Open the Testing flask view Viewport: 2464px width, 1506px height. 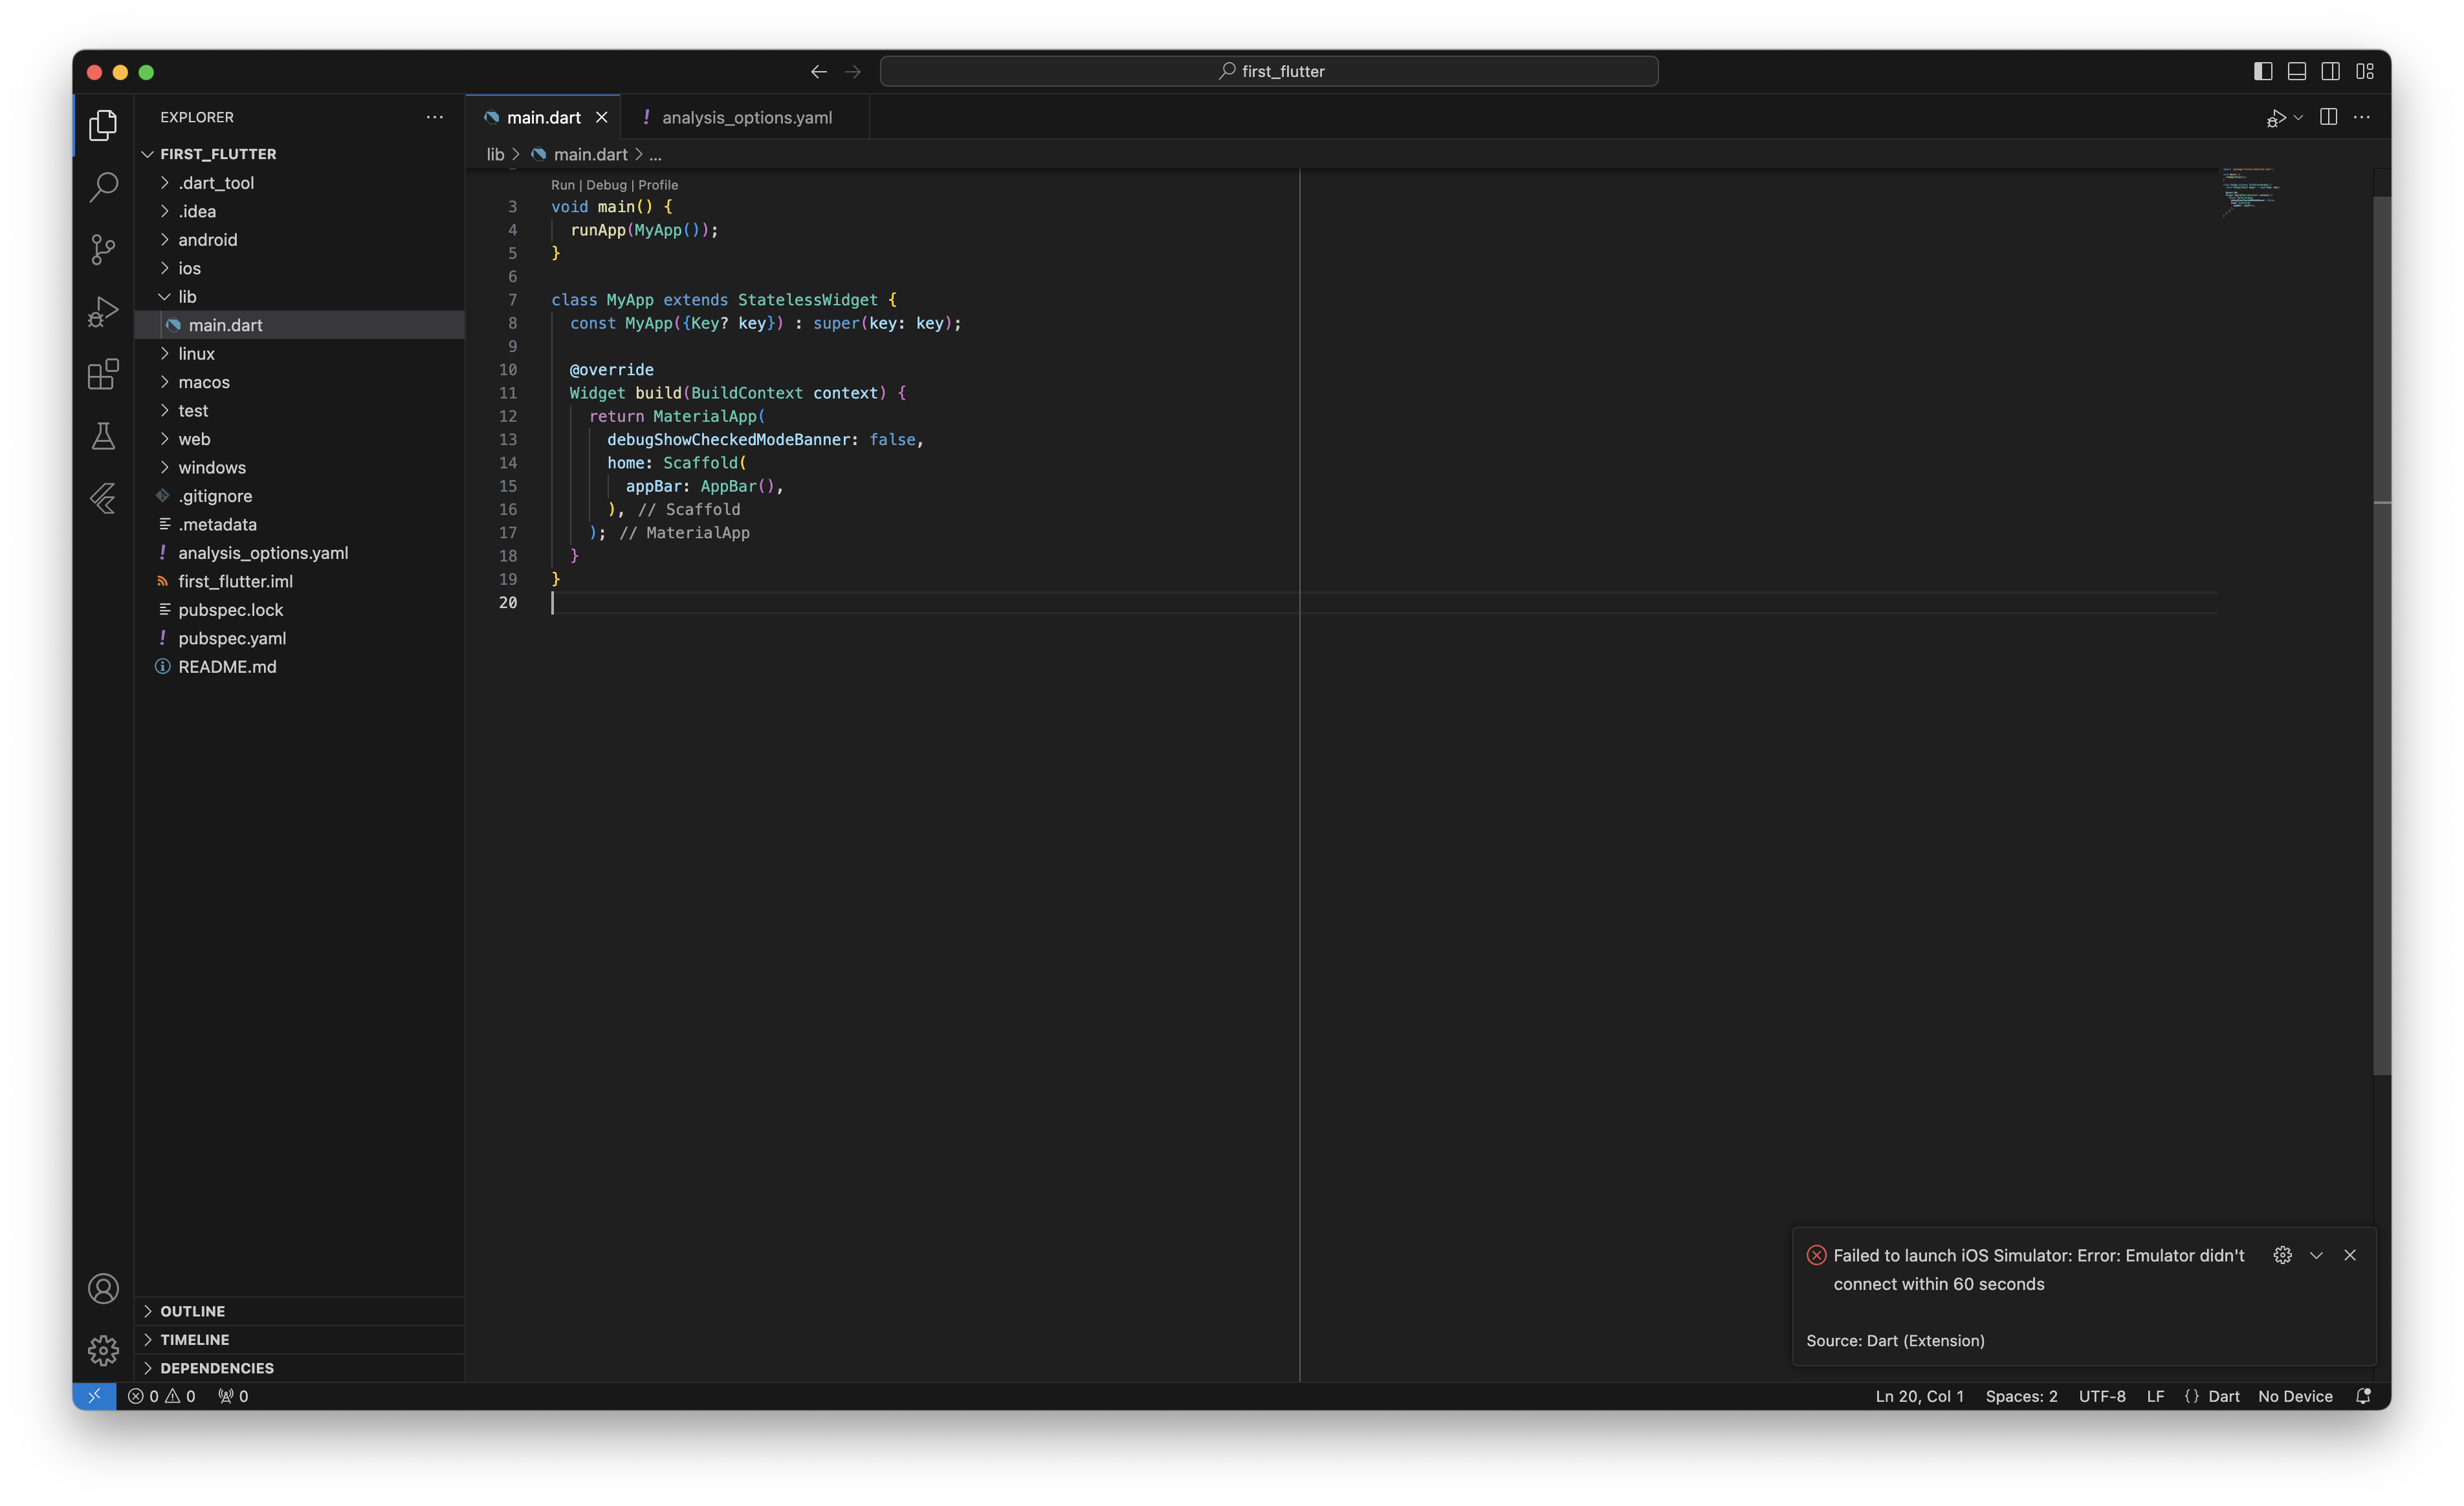103,436
